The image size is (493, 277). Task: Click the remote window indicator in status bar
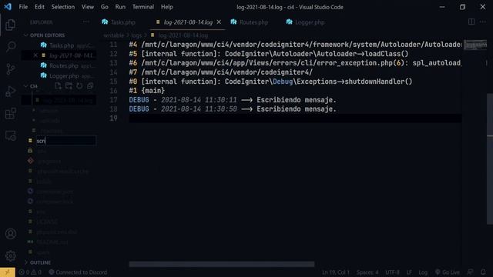point(7,272)
